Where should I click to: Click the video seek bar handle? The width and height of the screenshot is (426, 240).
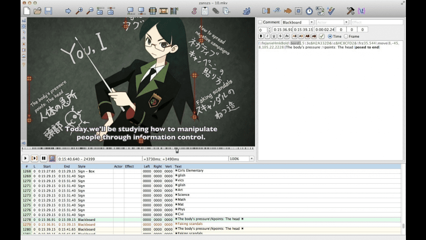177,150
